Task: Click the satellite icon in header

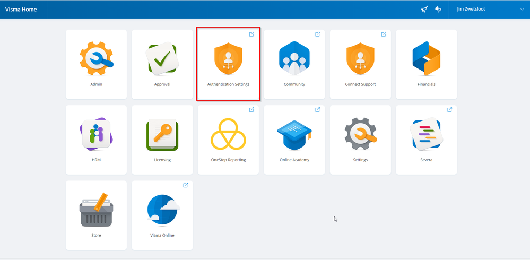Action: click(x=438, y=10)
